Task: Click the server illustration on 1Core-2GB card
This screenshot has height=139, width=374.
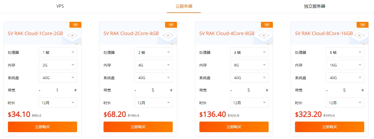Action: (72, 37)
